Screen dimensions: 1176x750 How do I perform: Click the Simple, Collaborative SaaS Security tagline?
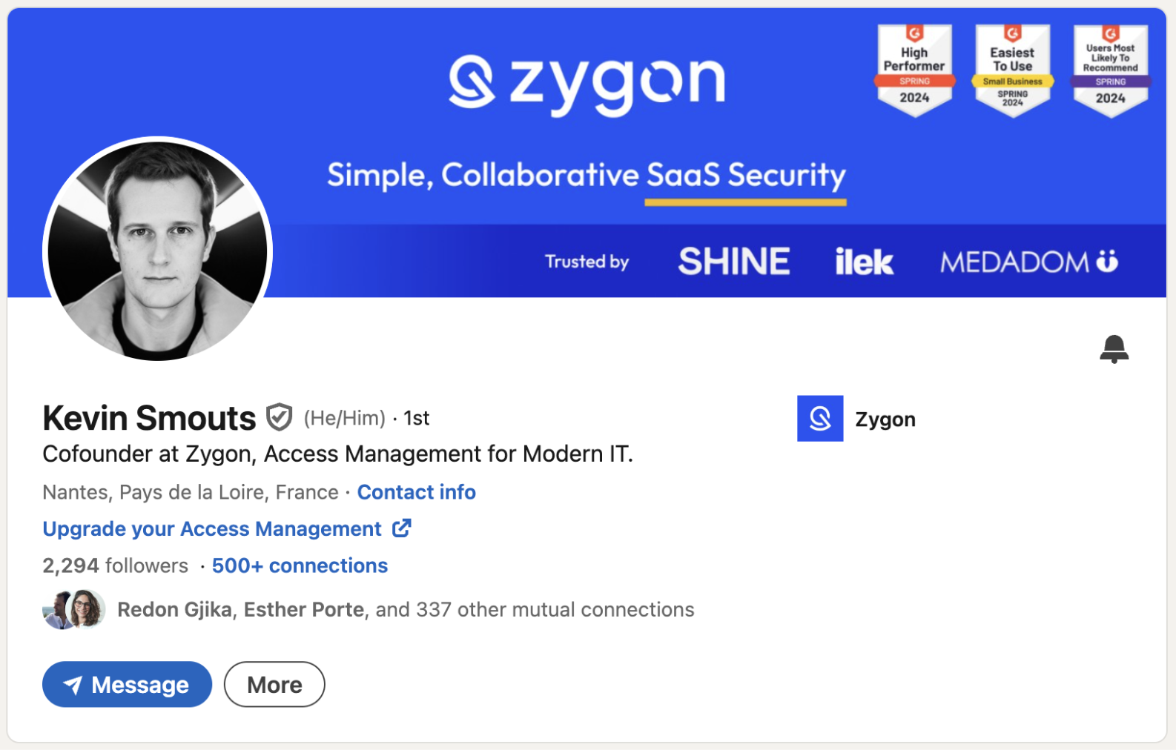tap(587, 176)
